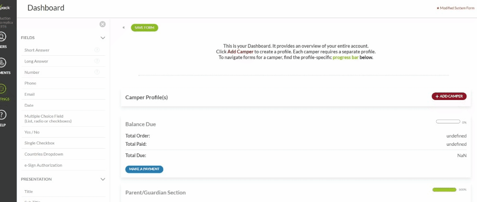Click the SAVE FORM button

(x=145, y=28)
